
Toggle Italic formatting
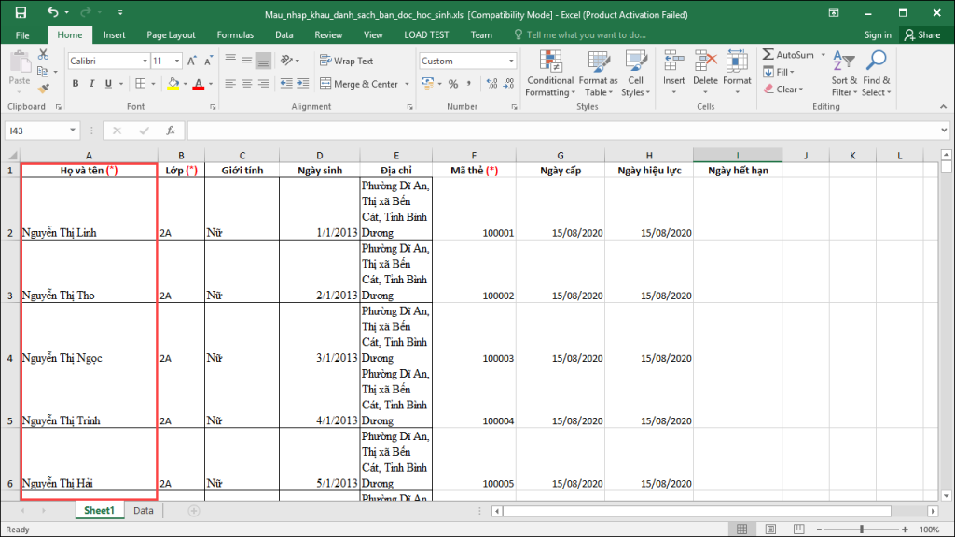click(91, 84)
